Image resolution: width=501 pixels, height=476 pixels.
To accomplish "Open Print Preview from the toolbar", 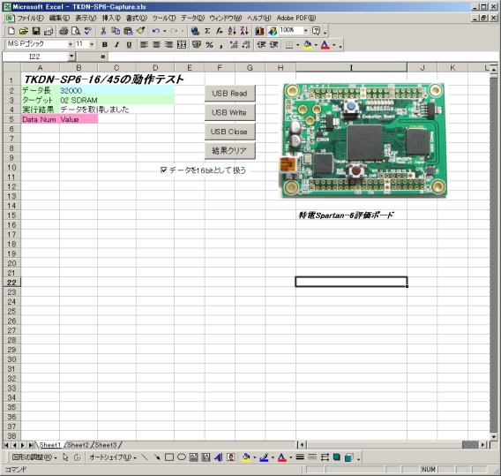I will click(x=76, y=31).
